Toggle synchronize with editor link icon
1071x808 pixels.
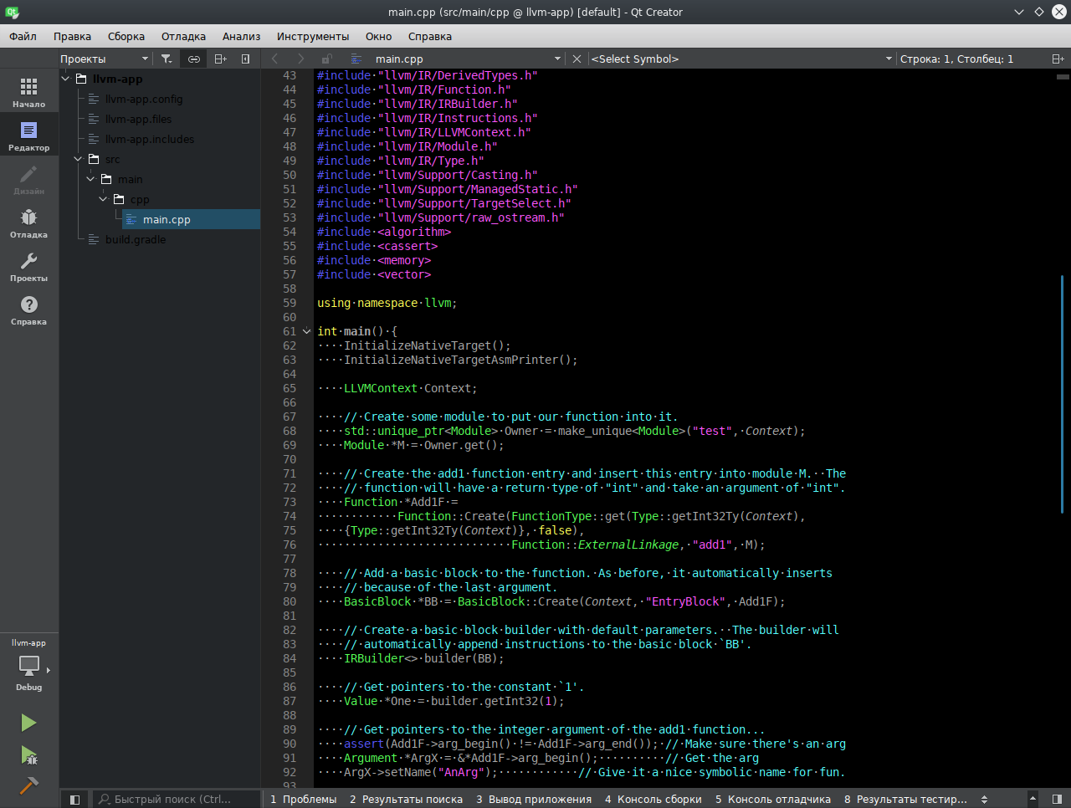[193, 59]
